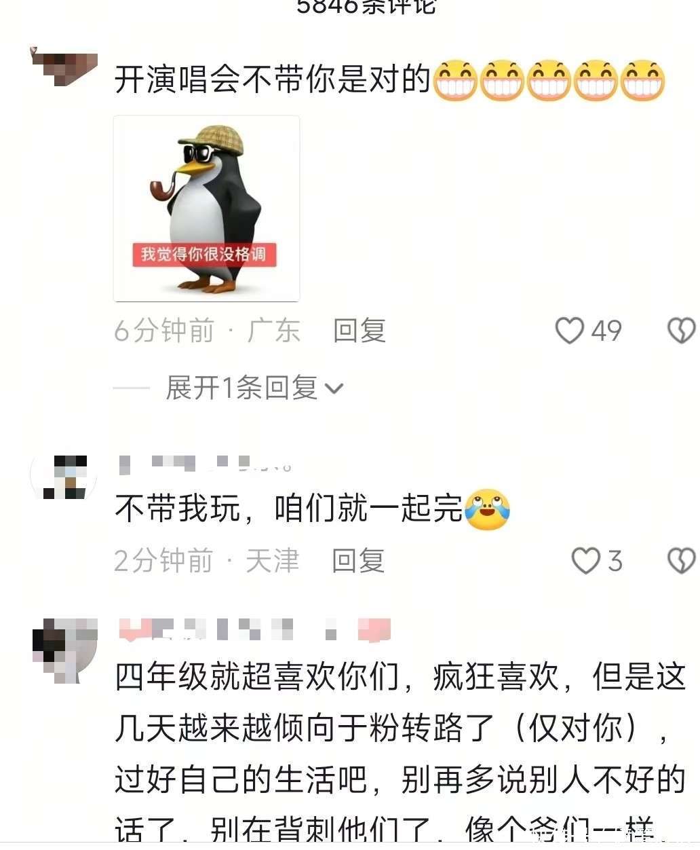Open the penguin meme image thumbnail
Image resolution: width=700 pixels, height=850 pixels.
tap(206, 208)
